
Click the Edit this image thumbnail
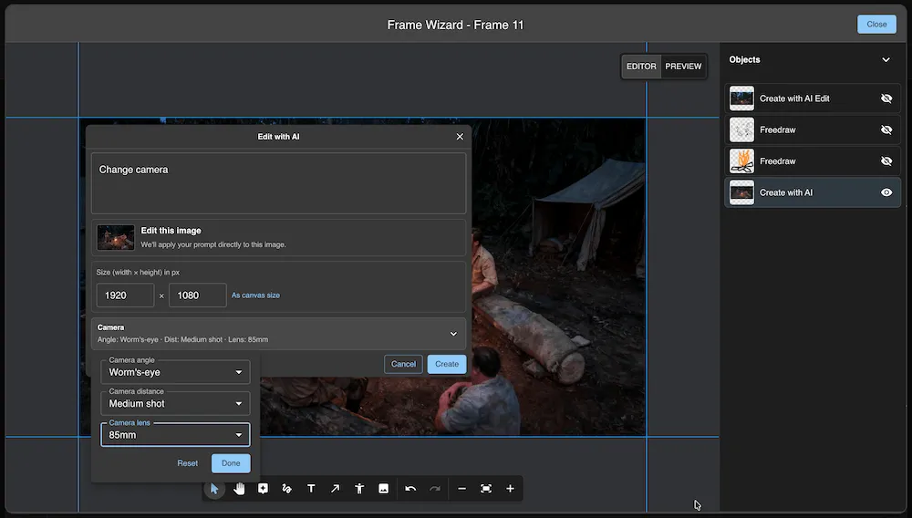click(x=116, y=238)
